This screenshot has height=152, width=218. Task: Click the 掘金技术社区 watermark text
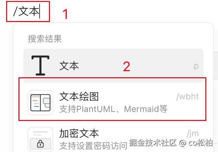tap(153, 143)
